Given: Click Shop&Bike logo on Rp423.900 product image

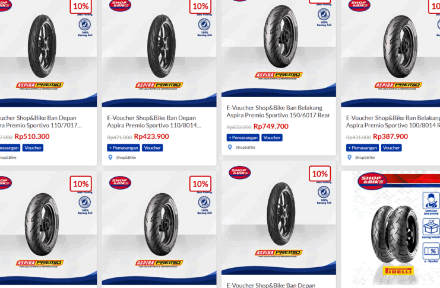Looking at the screenshot, I should point(120,5).
